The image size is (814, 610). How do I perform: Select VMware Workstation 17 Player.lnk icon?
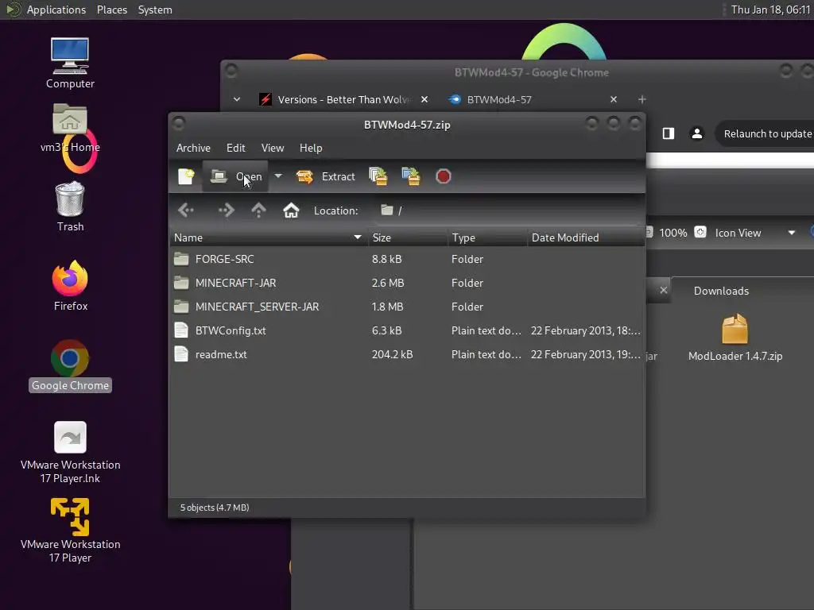(70, 452)
